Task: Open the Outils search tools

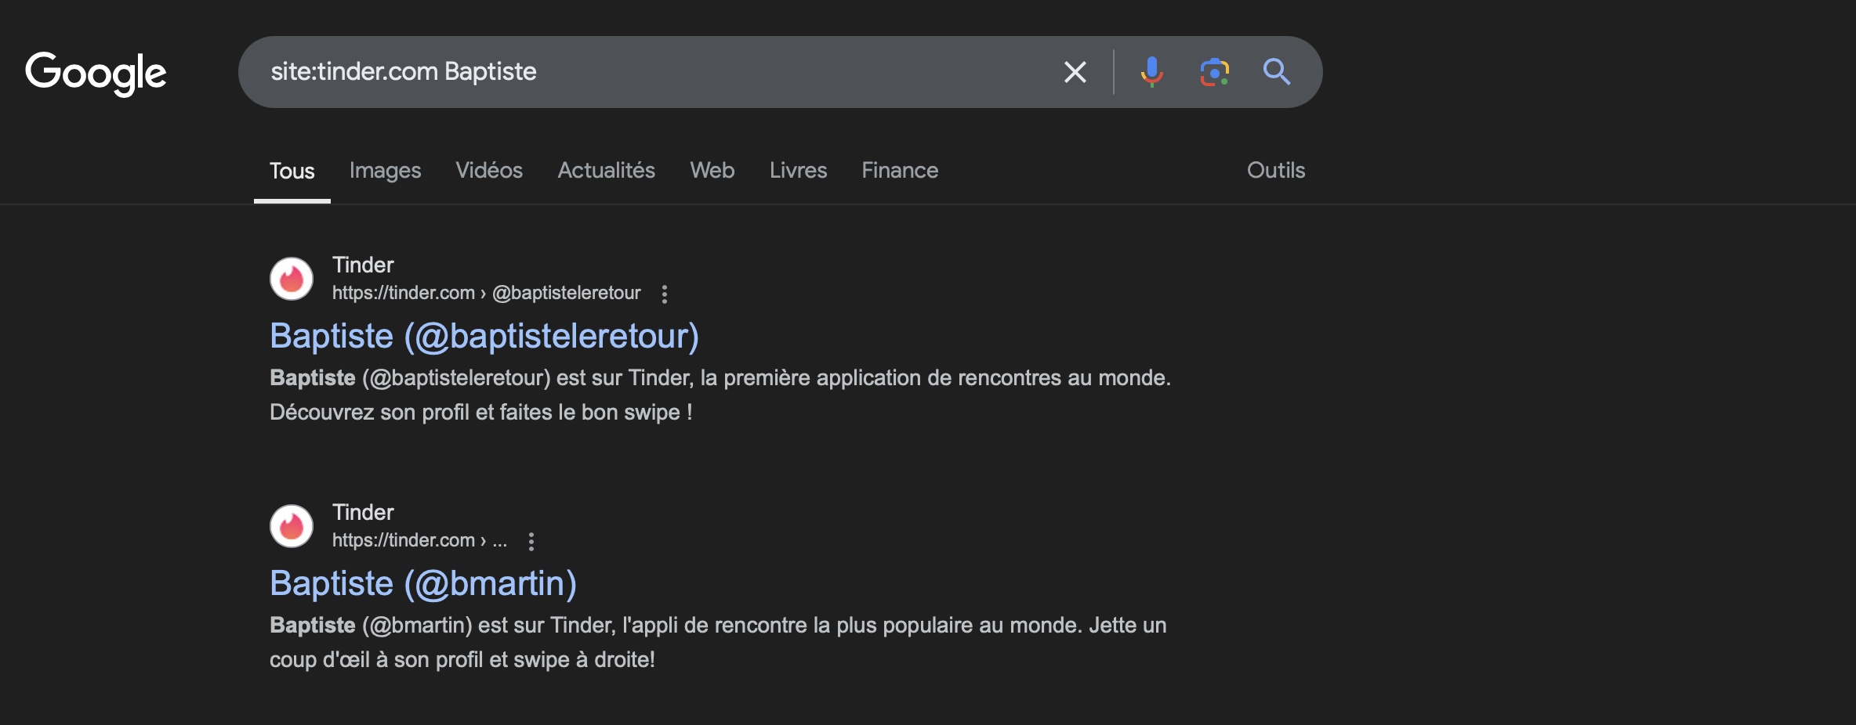Action: 1276,171
